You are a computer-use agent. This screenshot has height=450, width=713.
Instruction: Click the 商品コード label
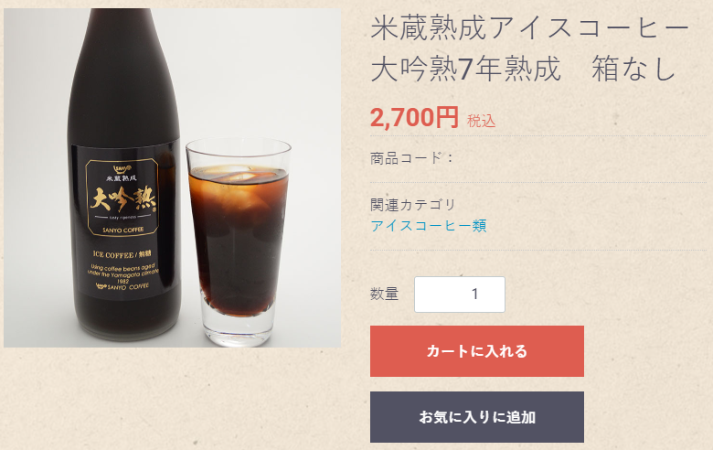411,158
